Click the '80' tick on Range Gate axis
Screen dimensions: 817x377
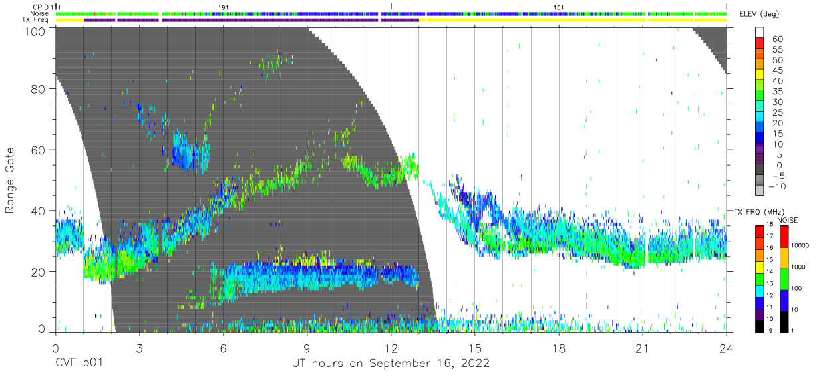[x=39, y=89]
